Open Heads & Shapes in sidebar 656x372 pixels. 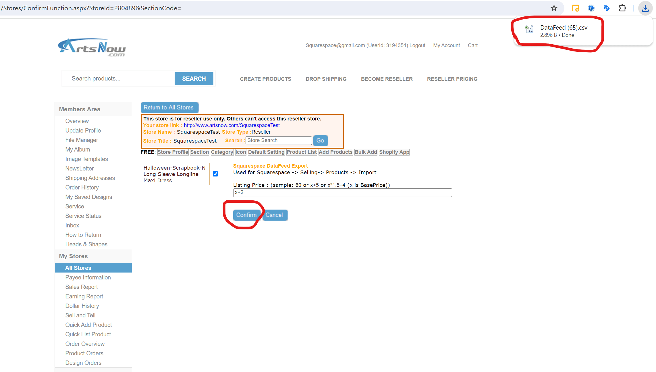point(86,244)
